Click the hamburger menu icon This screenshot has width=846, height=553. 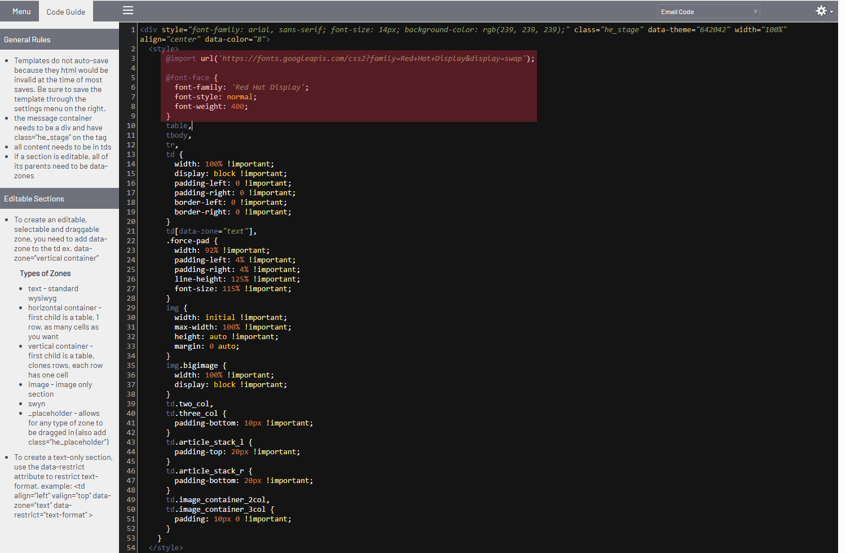tap(128, 11)
